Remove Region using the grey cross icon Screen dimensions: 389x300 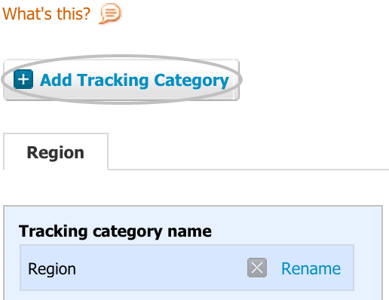coord(257,268)
